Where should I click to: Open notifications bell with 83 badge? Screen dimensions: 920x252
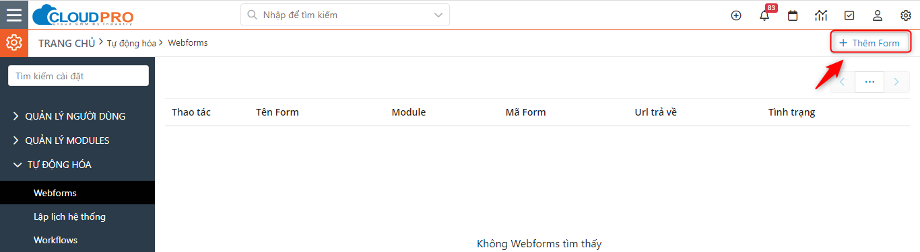tap(764, 15)
